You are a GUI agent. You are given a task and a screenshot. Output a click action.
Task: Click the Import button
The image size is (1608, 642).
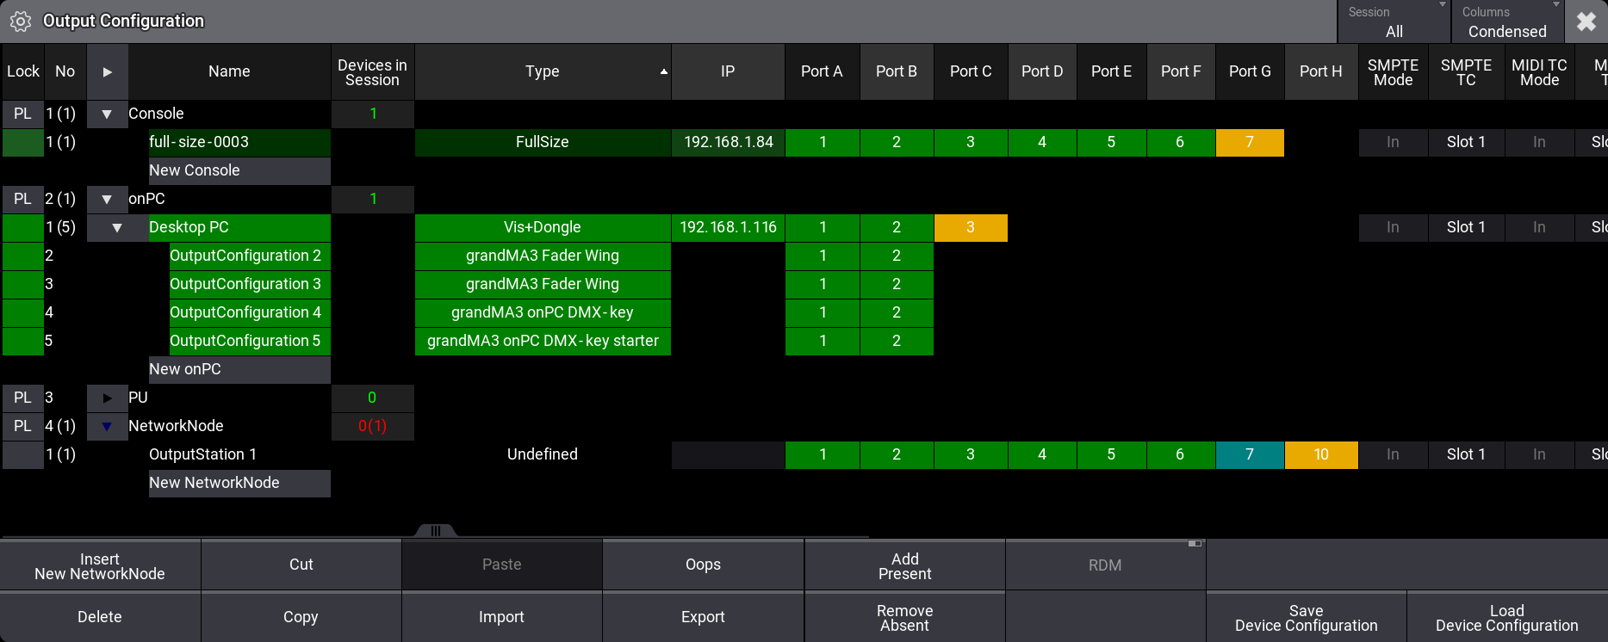click(x=501, y=617)
